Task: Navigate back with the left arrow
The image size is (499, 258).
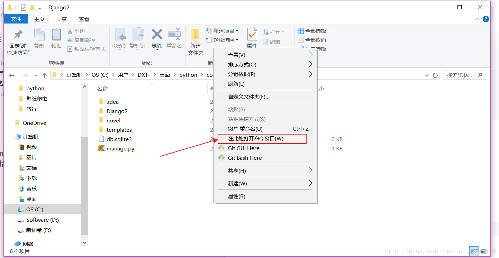Action: (12, 75)
